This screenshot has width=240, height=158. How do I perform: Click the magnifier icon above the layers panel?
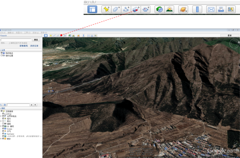pyautogui.click(x=1, y=105)
